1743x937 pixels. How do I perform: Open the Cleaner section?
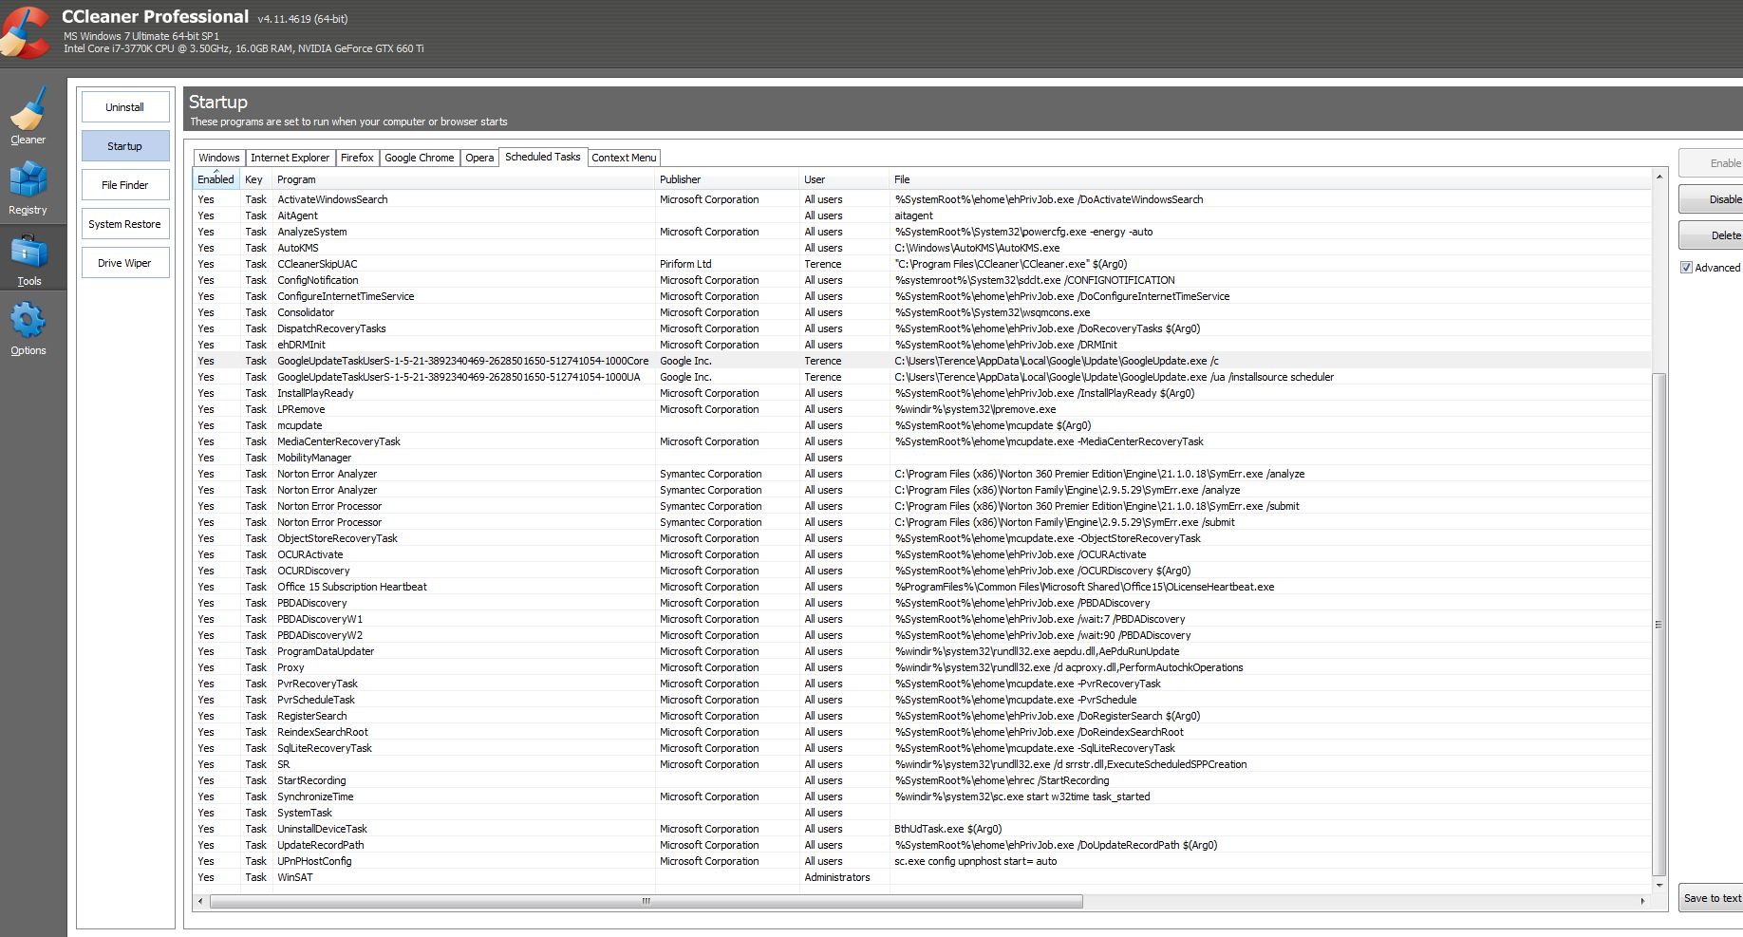tap(28, 116)
